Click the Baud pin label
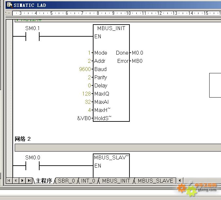 (x=100, y=69)
